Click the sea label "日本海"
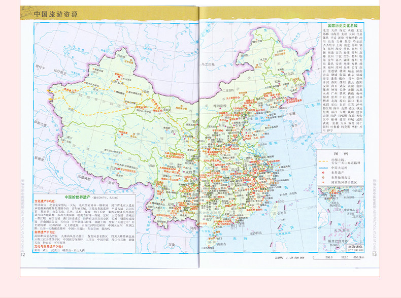 pyautogui.click(x=313, y=105)
